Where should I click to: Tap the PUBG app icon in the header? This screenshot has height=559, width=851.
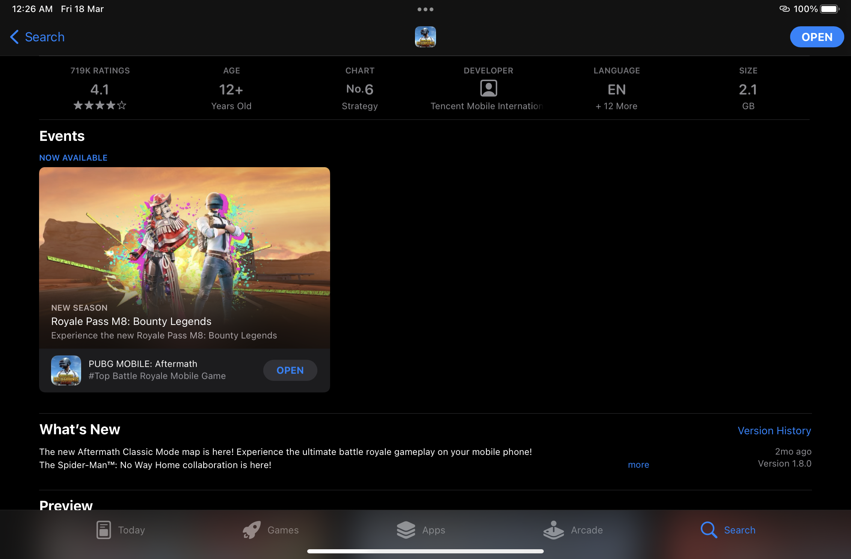(425, 37)
